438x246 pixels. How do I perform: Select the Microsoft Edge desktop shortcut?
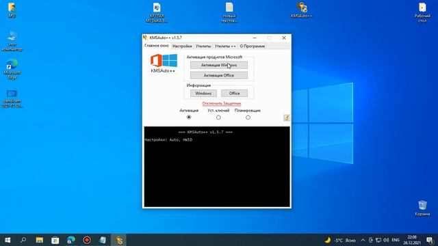[x=12, y=70]
